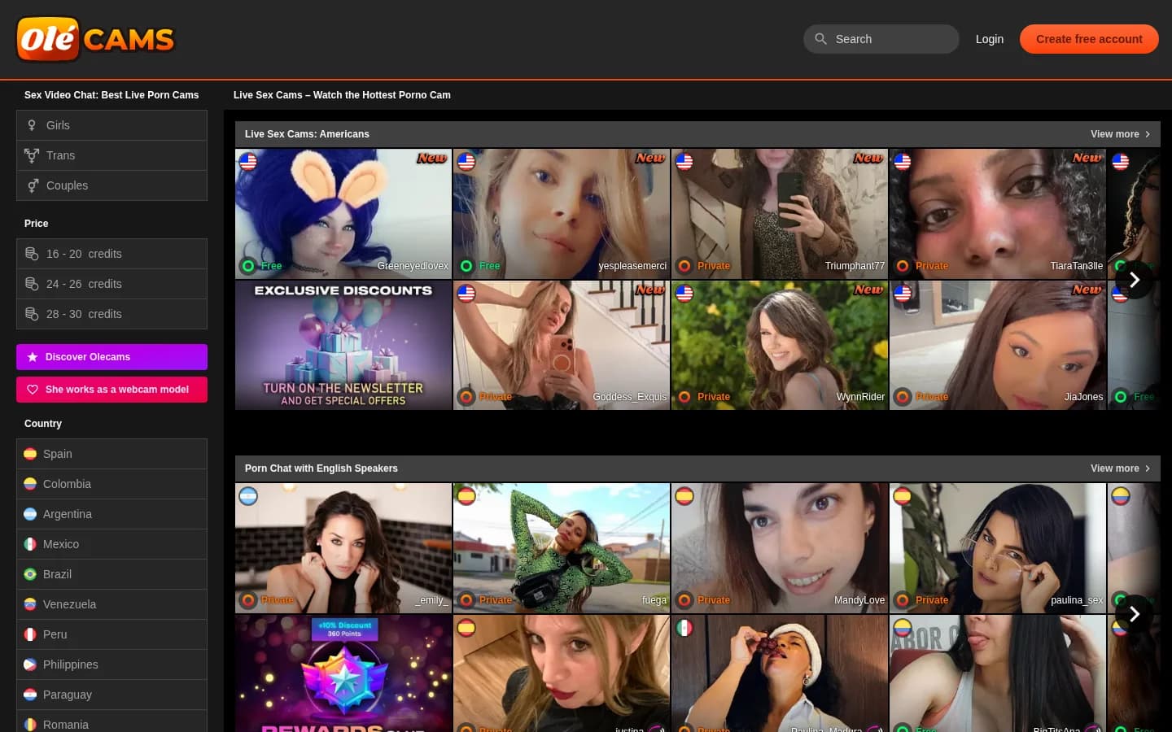Click the US flag badge on the TiaraTan3lle card
The image size is (1172, 732).
pyautogui.click(x=903, y=161)
